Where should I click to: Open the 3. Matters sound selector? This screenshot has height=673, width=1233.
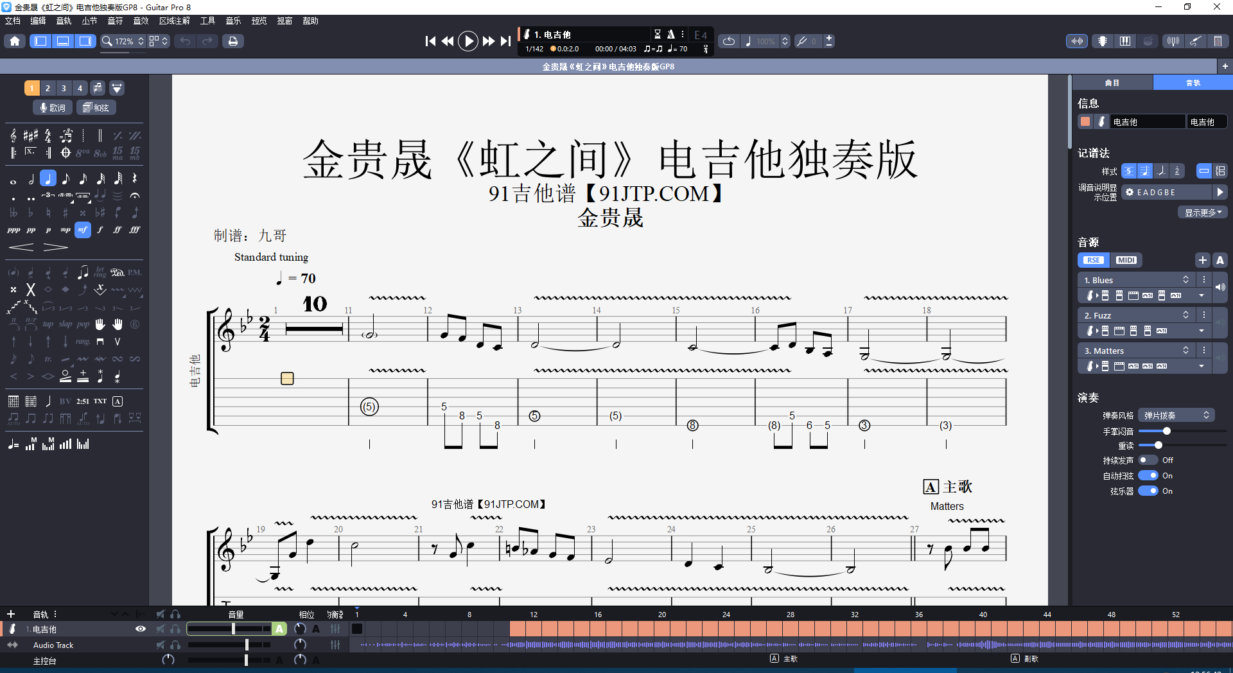click(1135, 351)
